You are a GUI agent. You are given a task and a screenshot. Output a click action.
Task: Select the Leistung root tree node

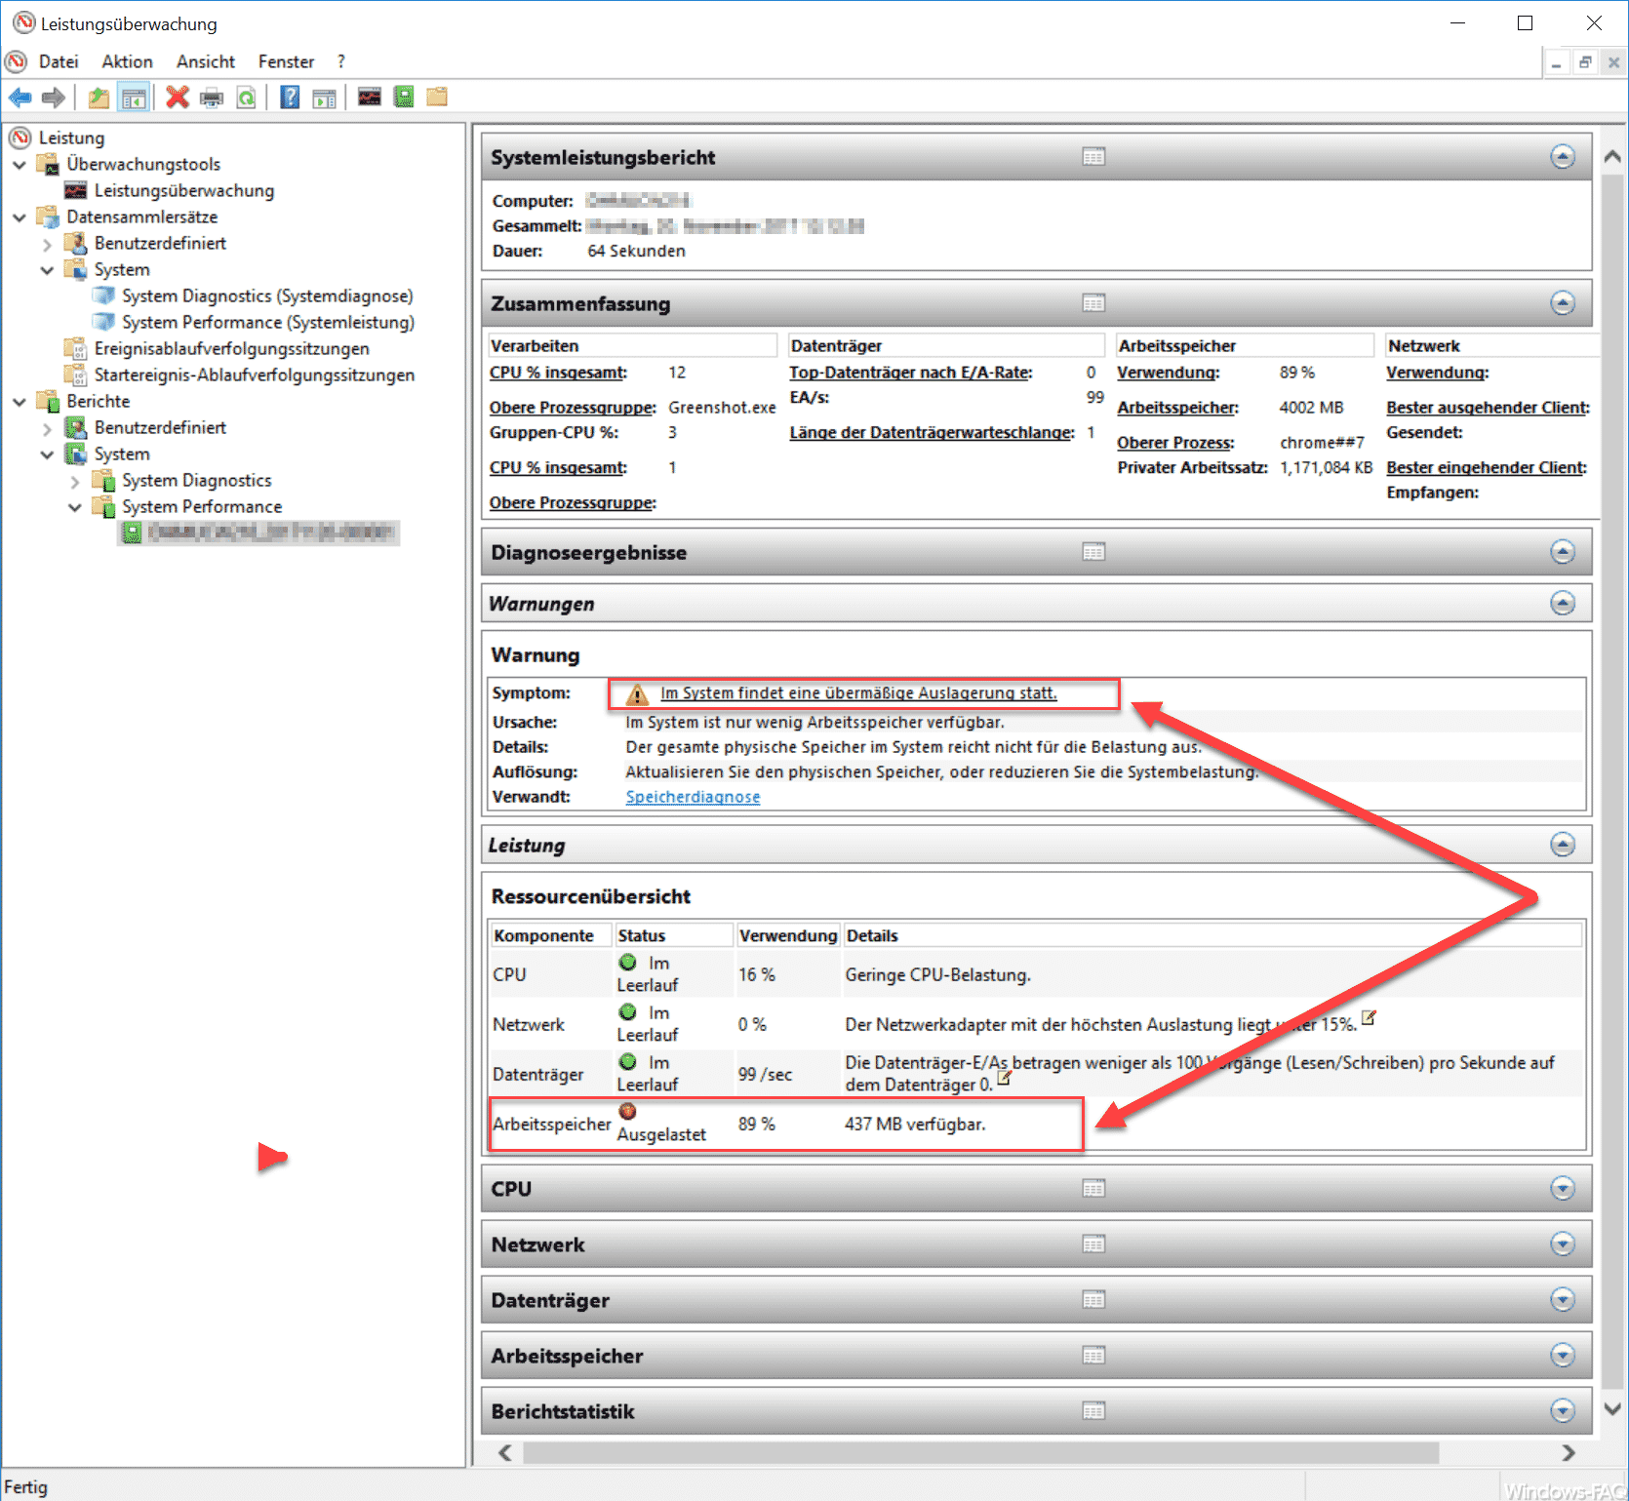tap(71, 138)
